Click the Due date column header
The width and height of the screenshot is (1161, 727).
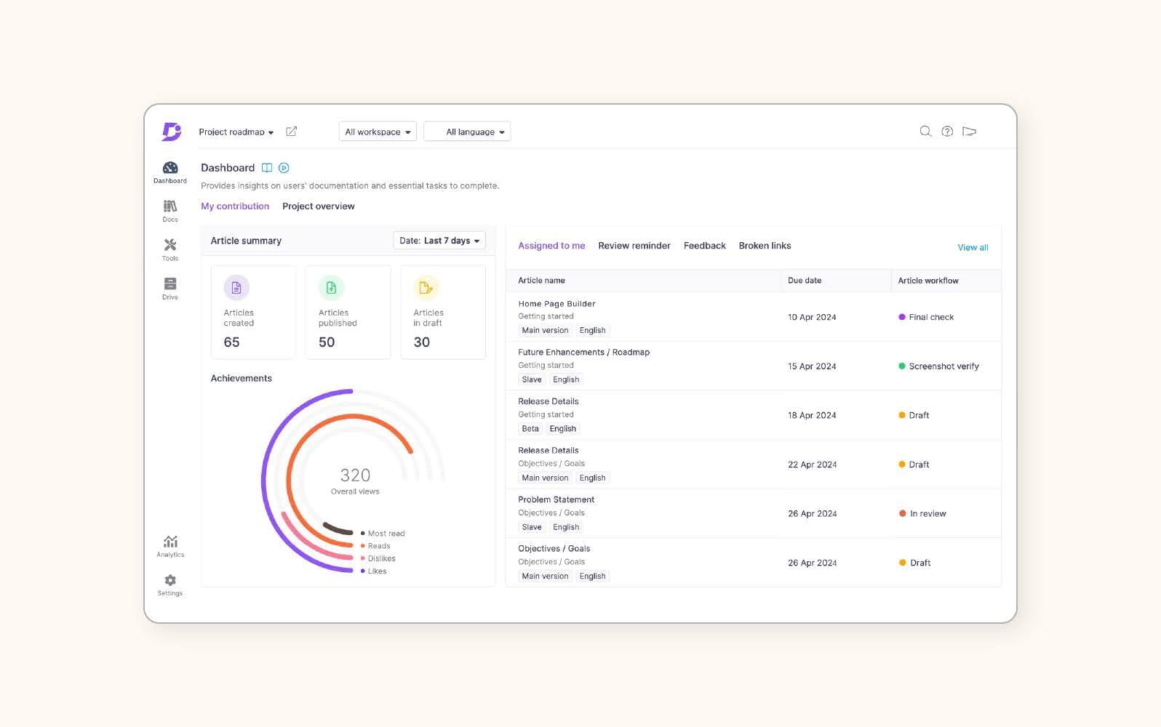pos(805,281)
